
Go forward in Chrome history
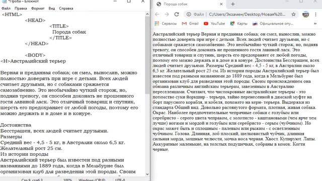tap(167, 15)
